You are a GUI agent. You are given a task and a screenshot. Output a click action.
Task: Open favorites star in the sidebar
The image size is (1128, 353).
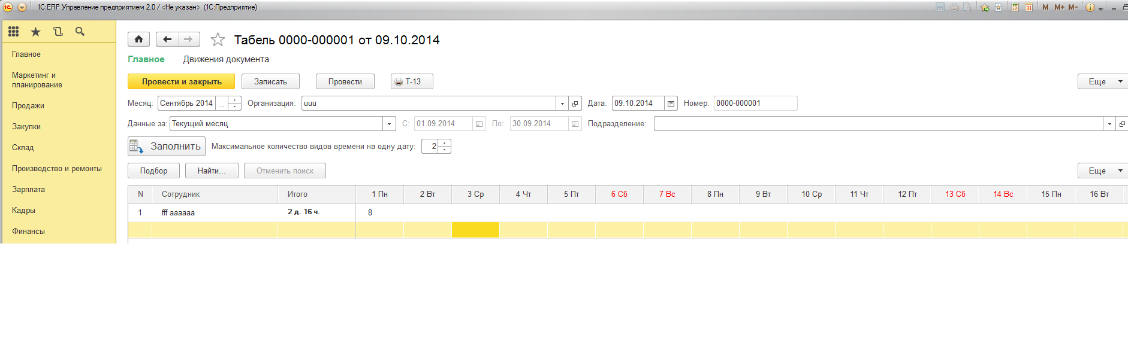coord(35,32)
